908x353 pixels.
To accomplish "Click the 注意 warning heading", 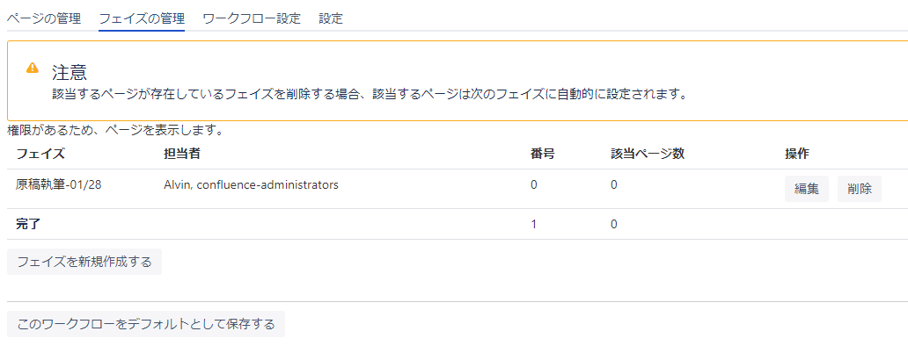I will tap(70, 72).
